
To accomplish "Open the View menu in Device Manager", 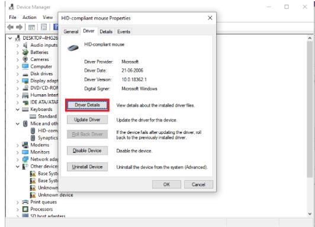I will 47,17.
